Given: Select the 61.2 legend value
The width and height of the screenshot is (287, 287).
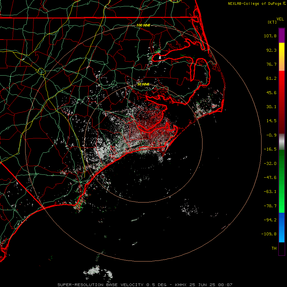Looking at the screenshot, I should tap(271, 78).
